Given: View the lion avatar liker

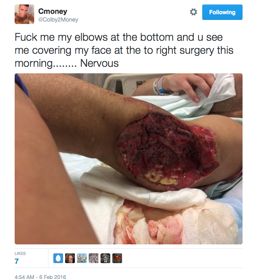Looking at the screenshot, I should pos(105,258).
